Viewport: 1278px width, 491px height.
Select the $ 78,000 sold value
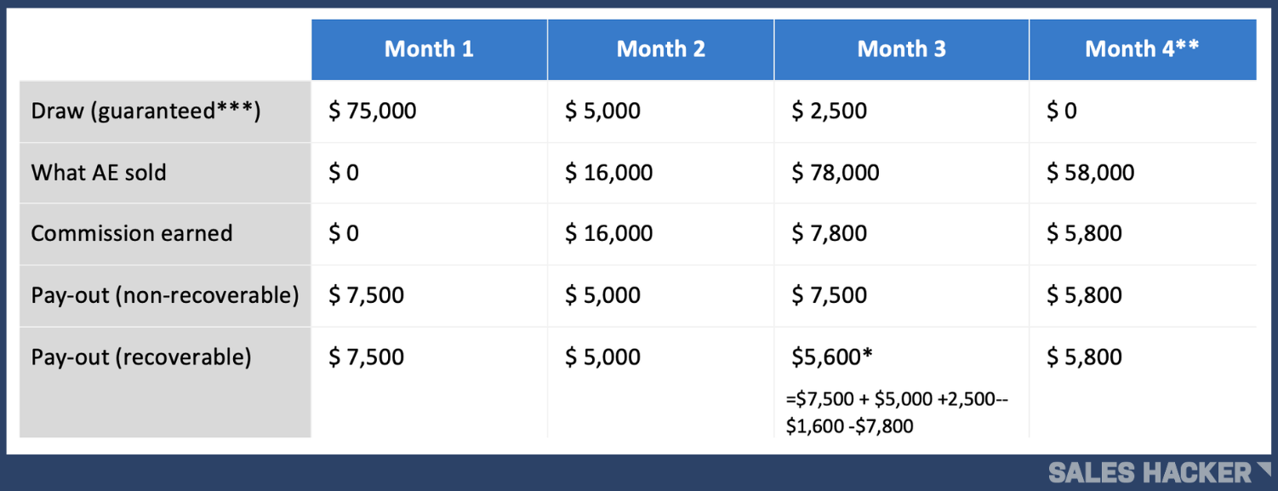836,173
